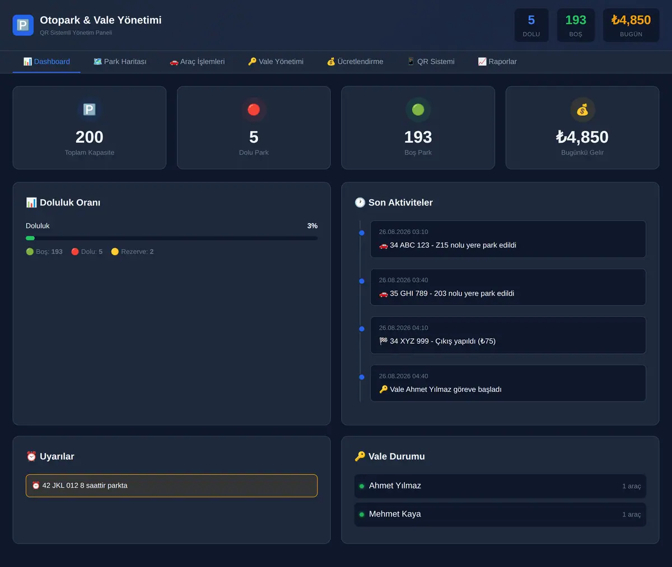Go to the Vale Yönetimi tab

[276, 62]
